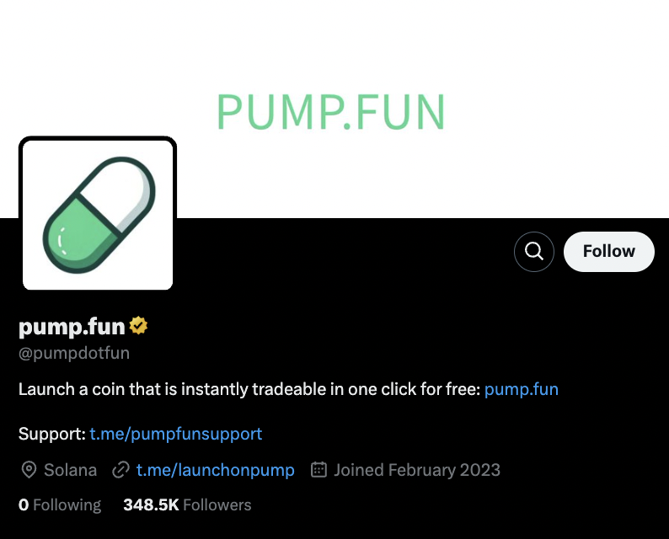The width and height of the screenshot is (669, 539).
Task: Visit the t.me/launchonpump profile link
Action: click(x=215, y=470)
